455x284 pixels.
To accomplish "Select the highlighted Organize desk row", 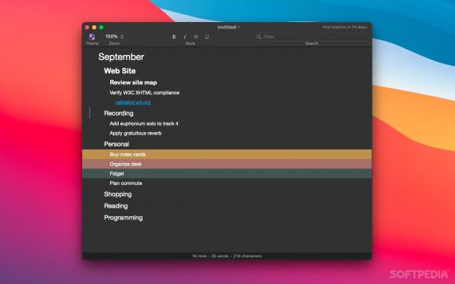I will [227, 164].
